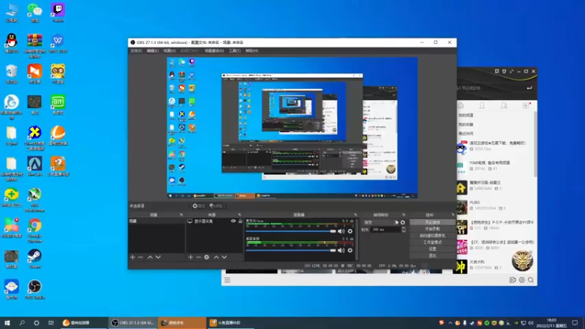Pop out the Audio Mixer dock icon

pyautogui.click(x=355, y=215)
